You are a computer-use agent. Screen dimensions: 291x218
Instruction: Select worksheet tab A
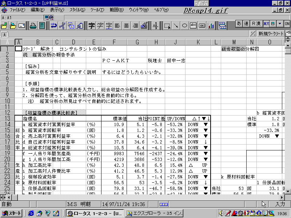coord(4,35)
